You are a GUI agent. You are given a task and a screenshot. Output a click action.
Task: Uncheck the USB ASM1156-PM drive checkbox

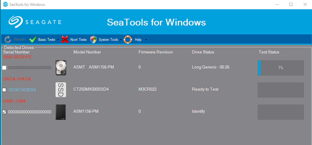[x=4, y=112]
